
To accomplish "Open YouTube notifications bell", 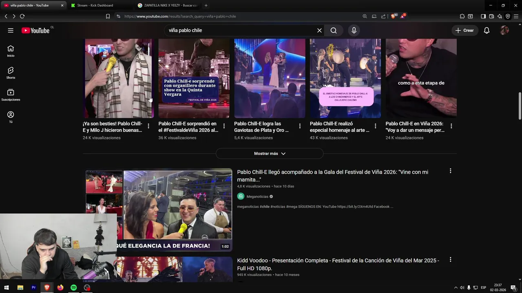I will tap(487, 31).
